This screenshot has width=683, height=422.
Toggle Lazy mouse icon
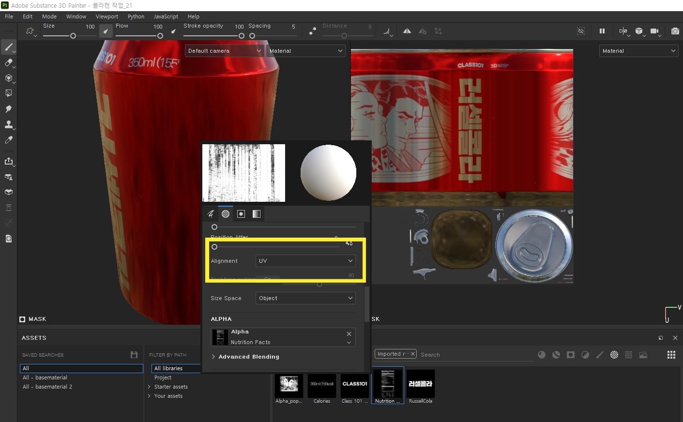[x=313, y=31]
